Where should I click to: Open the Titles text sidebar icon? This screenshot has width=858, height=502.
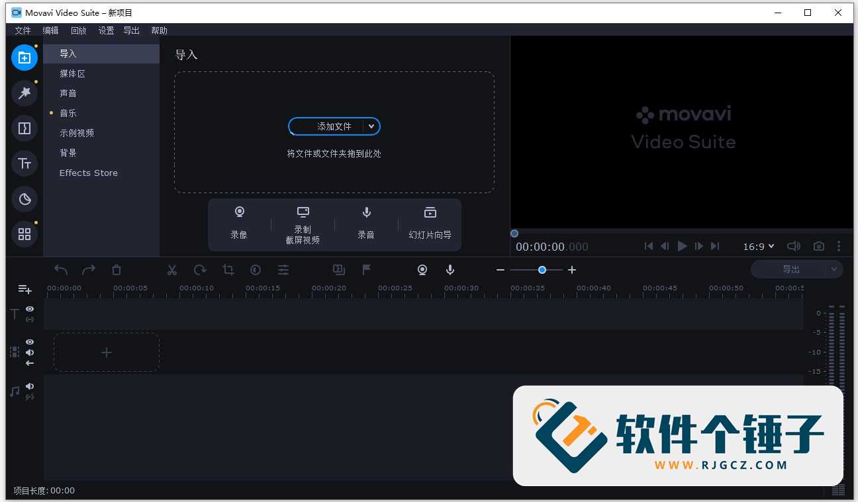click(24, 163)
